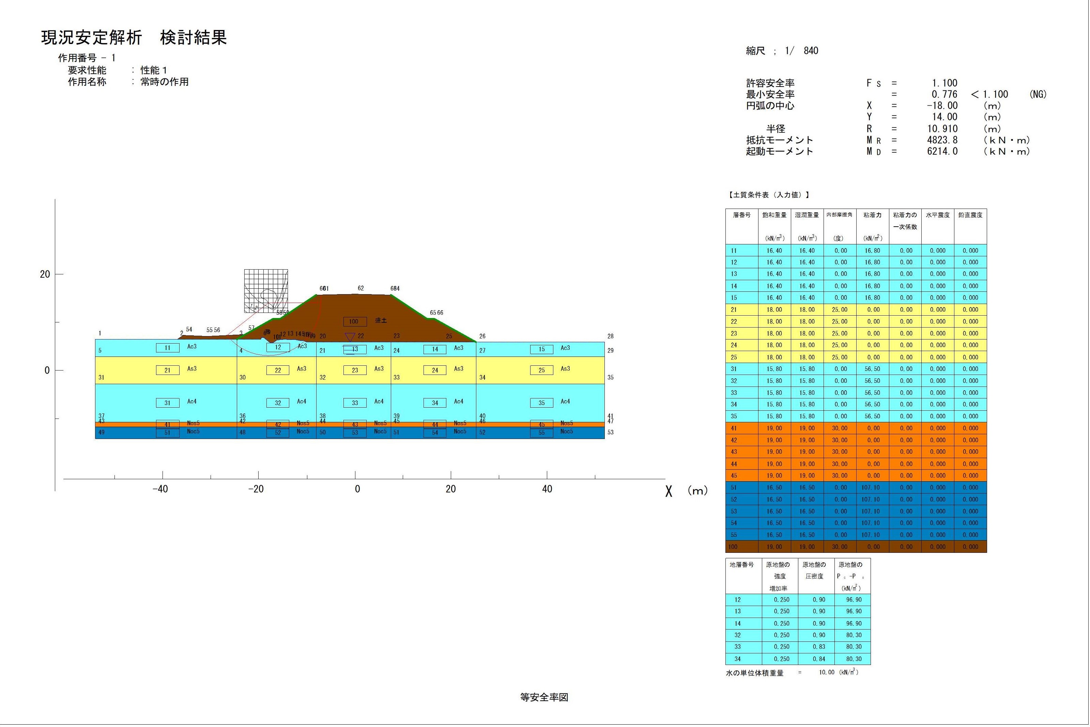
Task: Click layer number box 11 in Ac3
Action: [167, 348]
